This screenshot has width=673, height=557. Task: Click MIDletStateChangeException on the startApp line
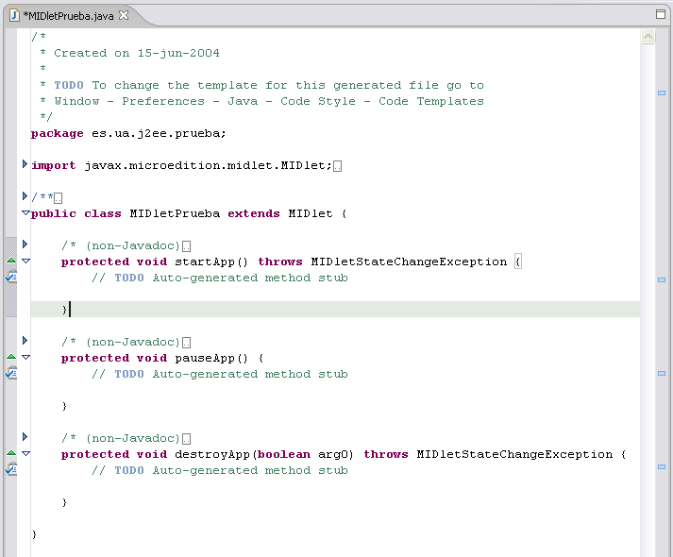409,262
